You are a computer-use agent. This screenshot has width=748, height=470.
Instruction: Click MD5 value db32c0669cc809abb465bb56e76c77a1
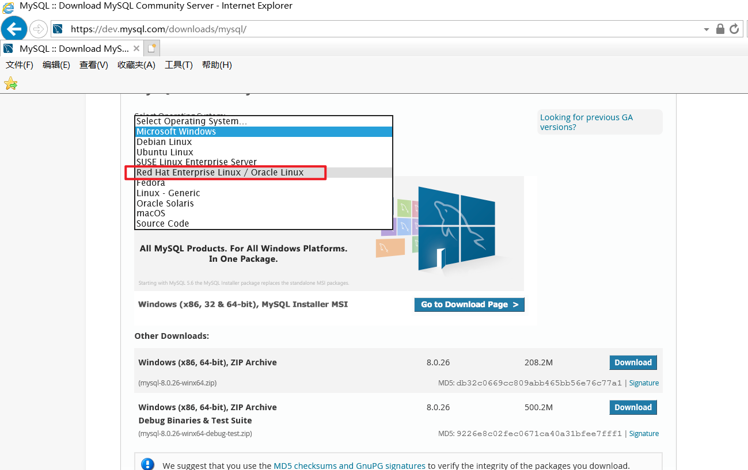(539, 383)
